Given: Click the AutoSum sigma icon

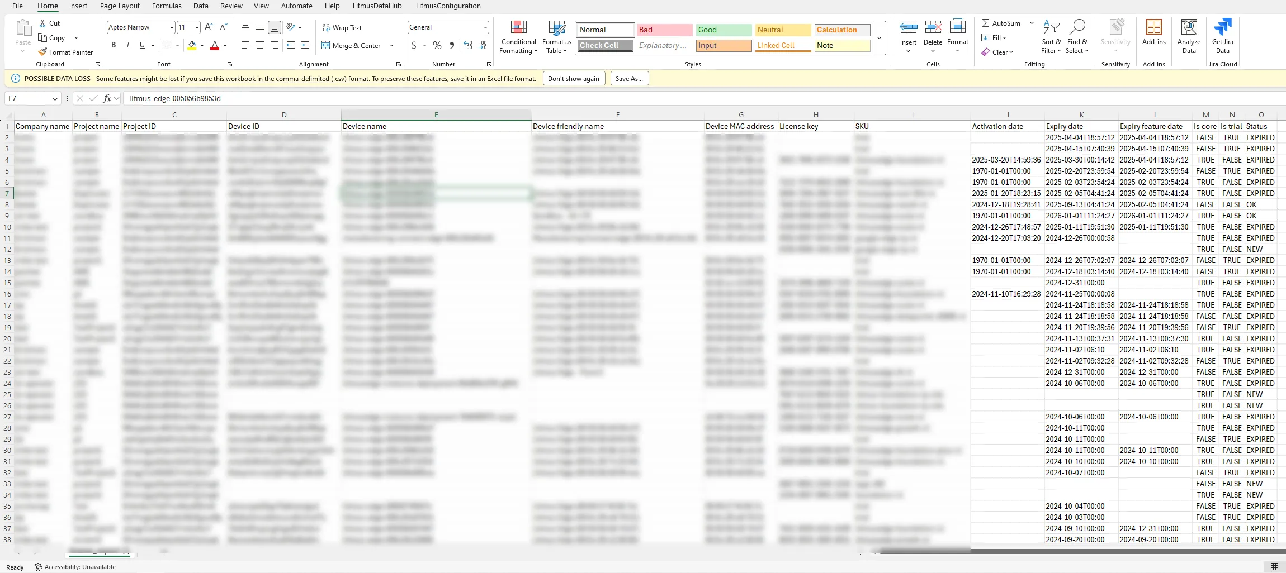Looking at the screenshot, I should [x=986, y=23].
